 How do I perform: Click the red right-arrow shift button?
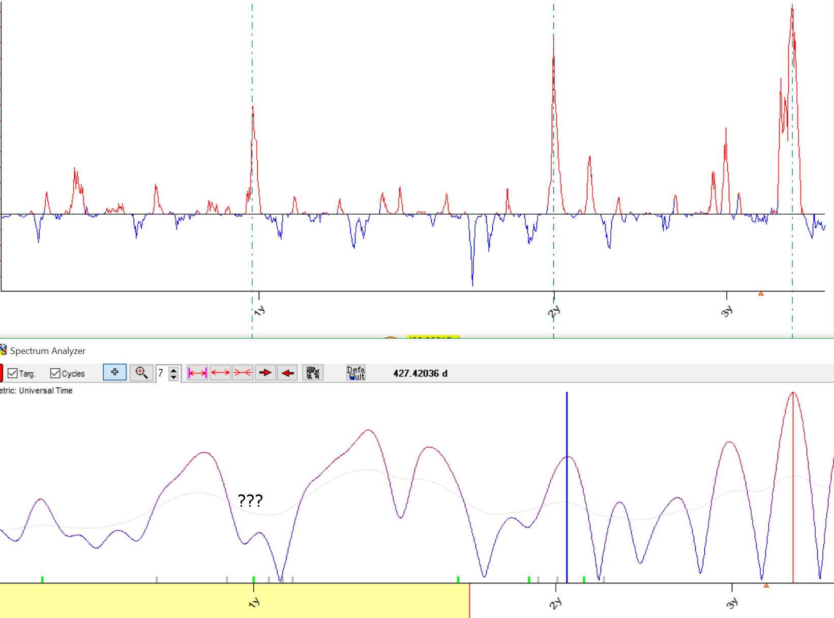pos(265,373)
